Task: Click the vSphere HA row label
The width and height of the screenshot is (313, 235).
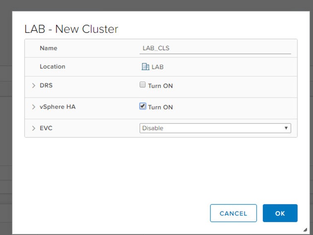Action: [58, 107]
